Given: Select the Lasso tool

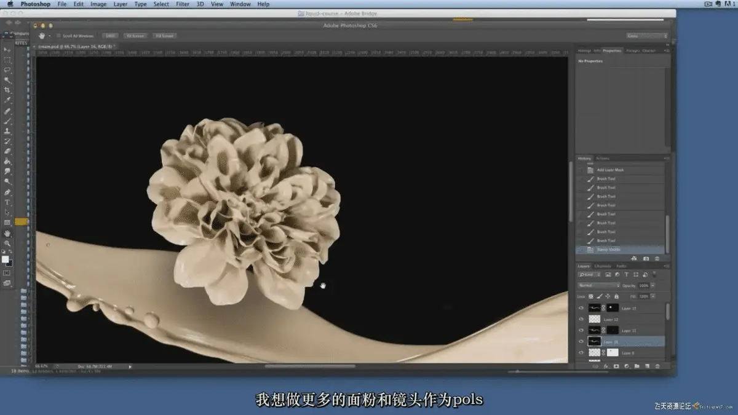Looking at the screenshot, I should 7,70.
